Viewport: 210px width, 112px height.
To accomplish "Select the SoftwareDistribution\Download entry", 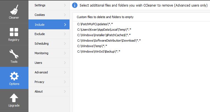I will pyautogui.click(x=109, y=41).
